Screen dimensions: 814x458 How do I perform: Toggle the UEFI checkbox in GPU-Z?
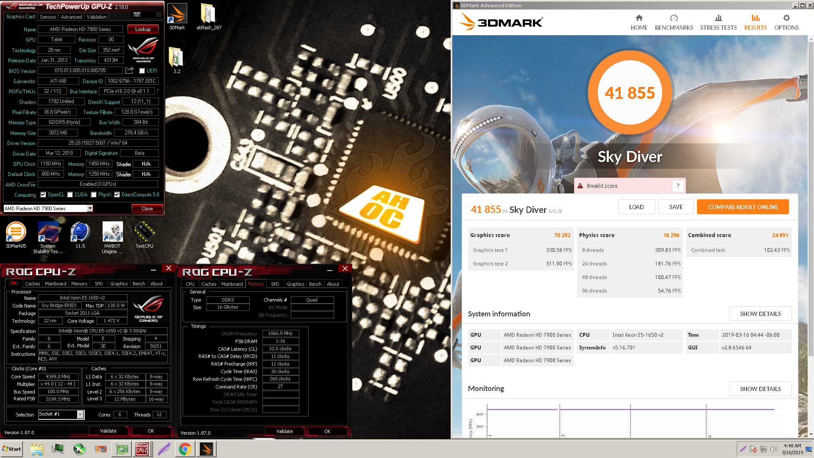coord(142,71)
